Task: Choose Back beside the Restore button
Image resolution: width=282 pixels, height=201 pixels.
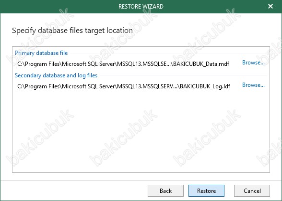Action: pyautogui.click(x=165, y=191)
